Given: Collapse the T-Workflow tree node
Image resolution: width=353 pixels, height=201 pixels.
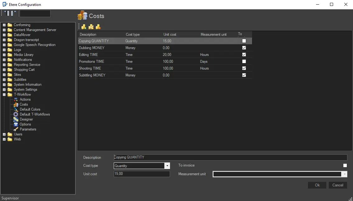Looking at the screenshot, I should 4,94.
